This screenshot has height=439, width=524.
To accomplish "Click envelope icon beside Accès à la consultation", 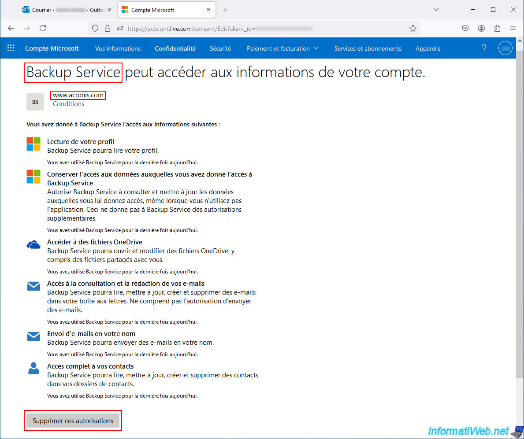I will (x=33, y=286).
